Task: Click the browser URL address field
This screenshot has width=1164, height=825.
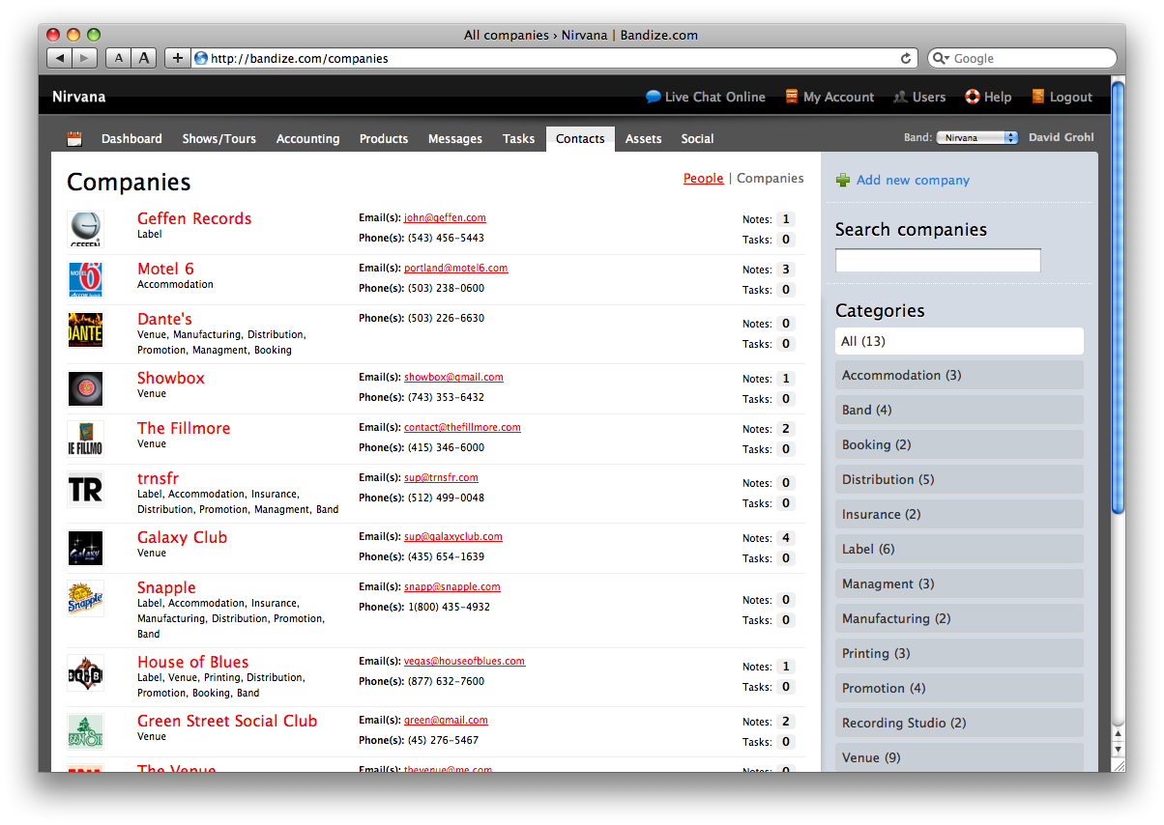Action: (553, 58)
